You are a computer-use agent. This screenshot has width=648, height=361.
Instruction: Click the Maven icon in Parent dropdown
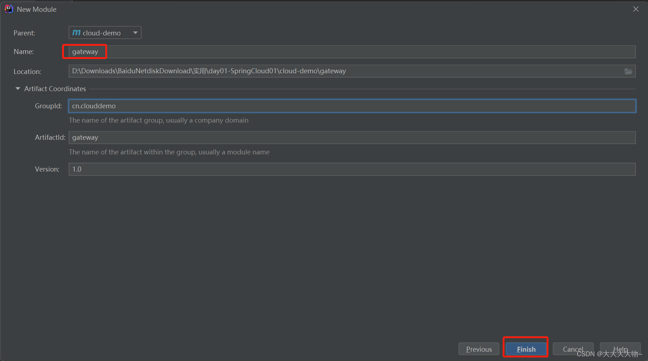[x=76, y=33]
